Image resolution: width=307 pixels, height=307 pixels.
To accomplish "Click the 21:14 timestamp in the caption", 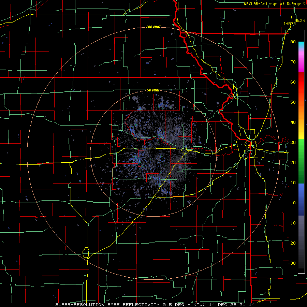I will tap(248, 305).
